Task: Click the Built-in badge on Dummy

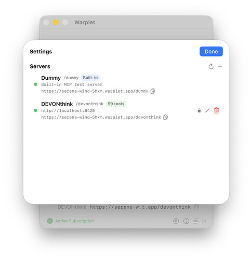Action: click(x=90, y=78)
